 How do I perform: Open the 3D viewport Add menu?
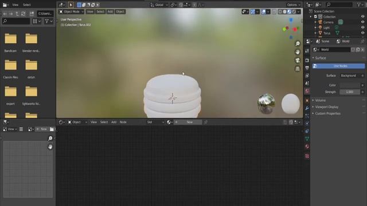[x=110, y=11]
